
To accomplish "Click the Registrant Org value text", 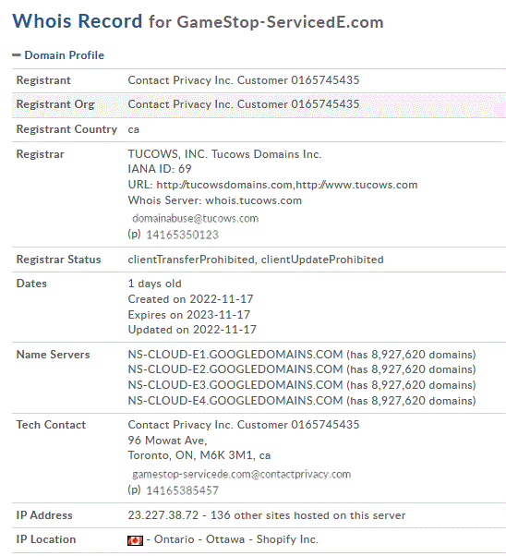I will pyautogui.click(x=244, y=104).
